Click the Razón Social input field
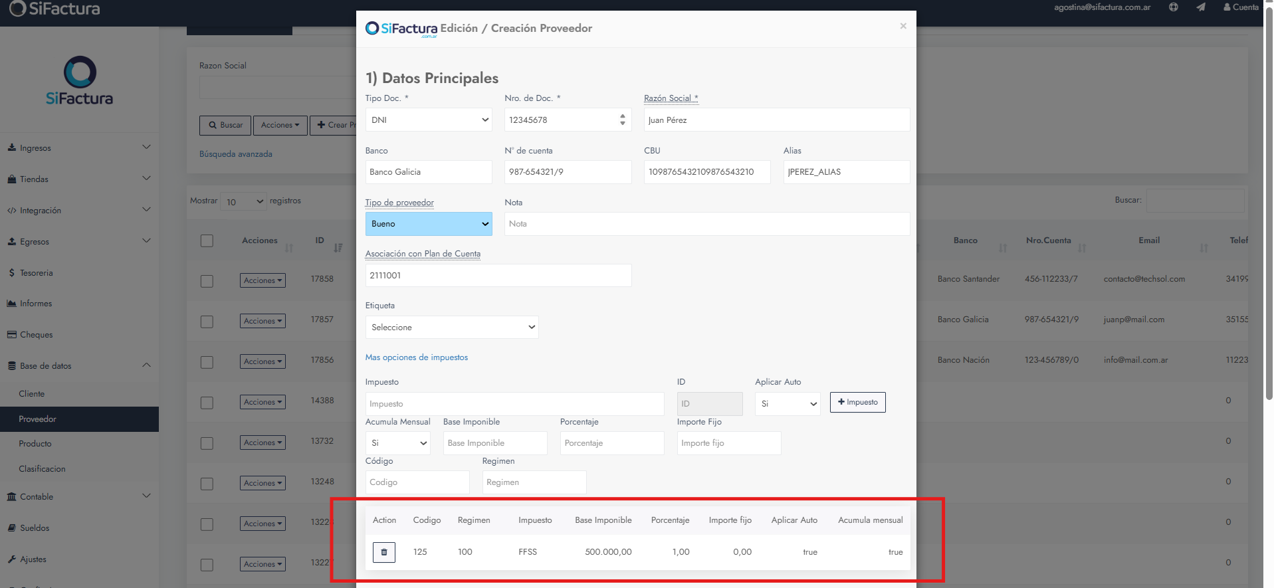Screen dimensions: 1274x588 click(777, 120)
